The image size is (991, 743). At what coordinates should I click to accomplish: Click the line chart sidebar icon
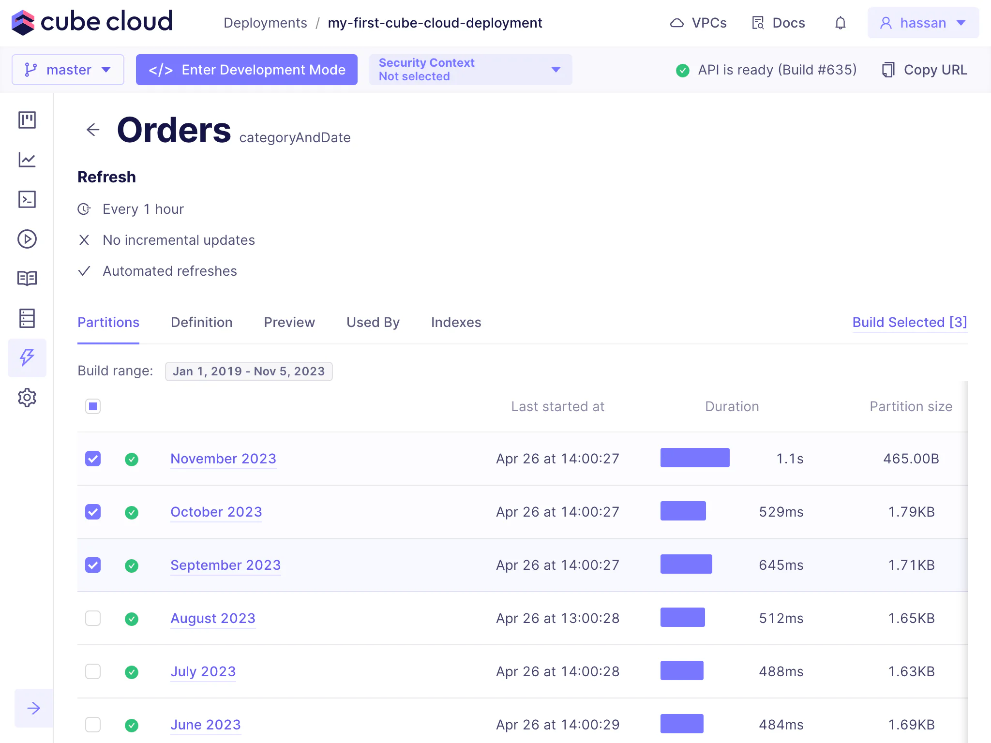[27, 160]
